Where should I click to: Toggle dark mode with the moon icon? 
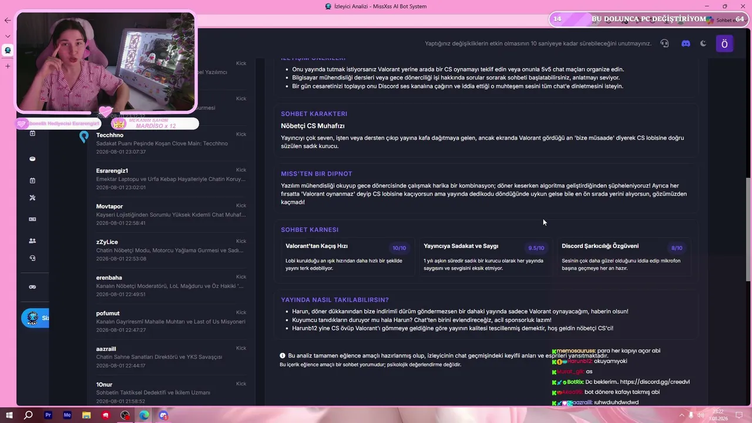(x=703, y=43)
